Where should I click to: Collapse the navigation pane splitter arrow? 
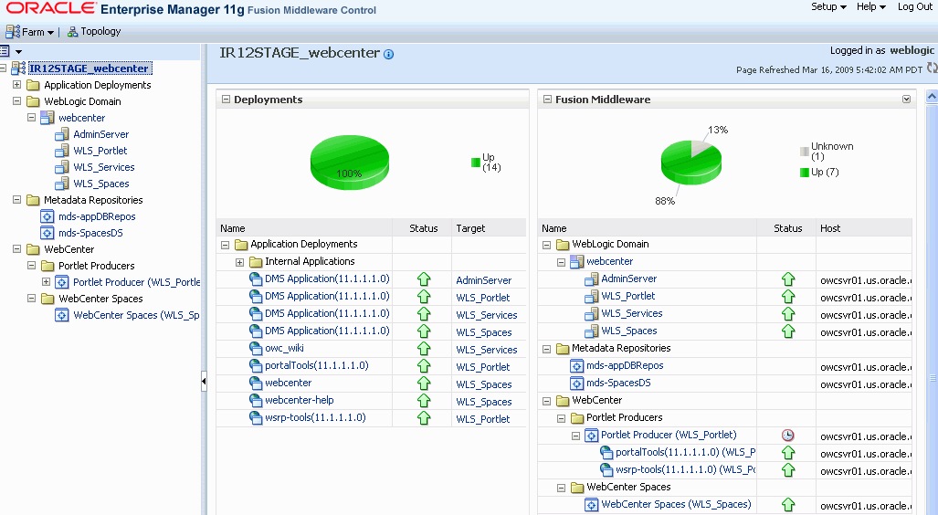click(x=204, y=381)
